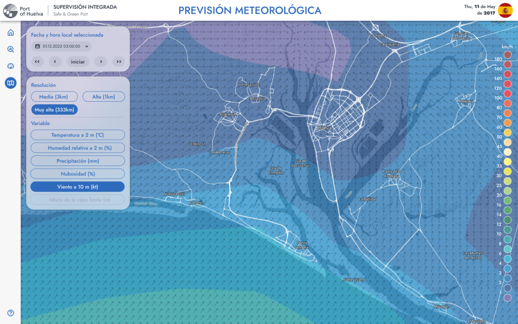
Task: Skip to last time step with double-right arrows
Action: coord(119,62)
